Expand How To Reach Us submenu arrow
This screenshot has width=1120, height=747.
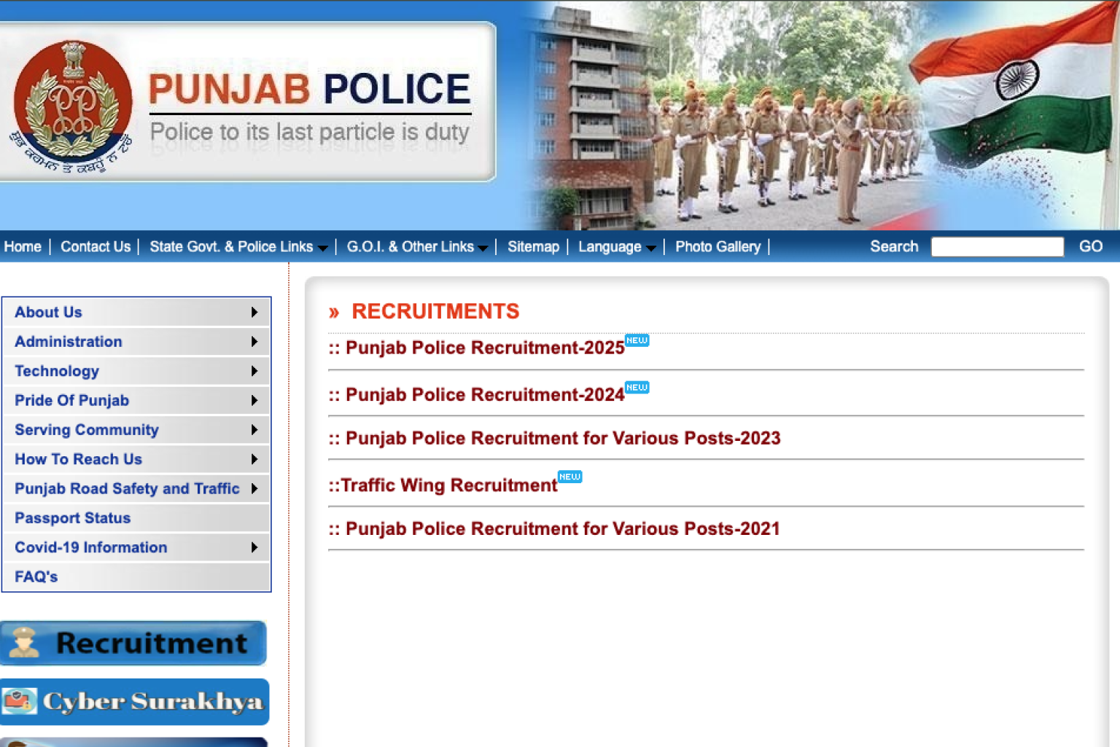coord(254,459)
